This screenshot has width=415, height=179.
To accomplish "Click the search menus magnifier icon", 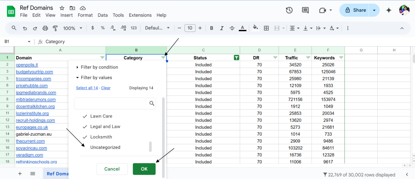I will tap(14, 28).
